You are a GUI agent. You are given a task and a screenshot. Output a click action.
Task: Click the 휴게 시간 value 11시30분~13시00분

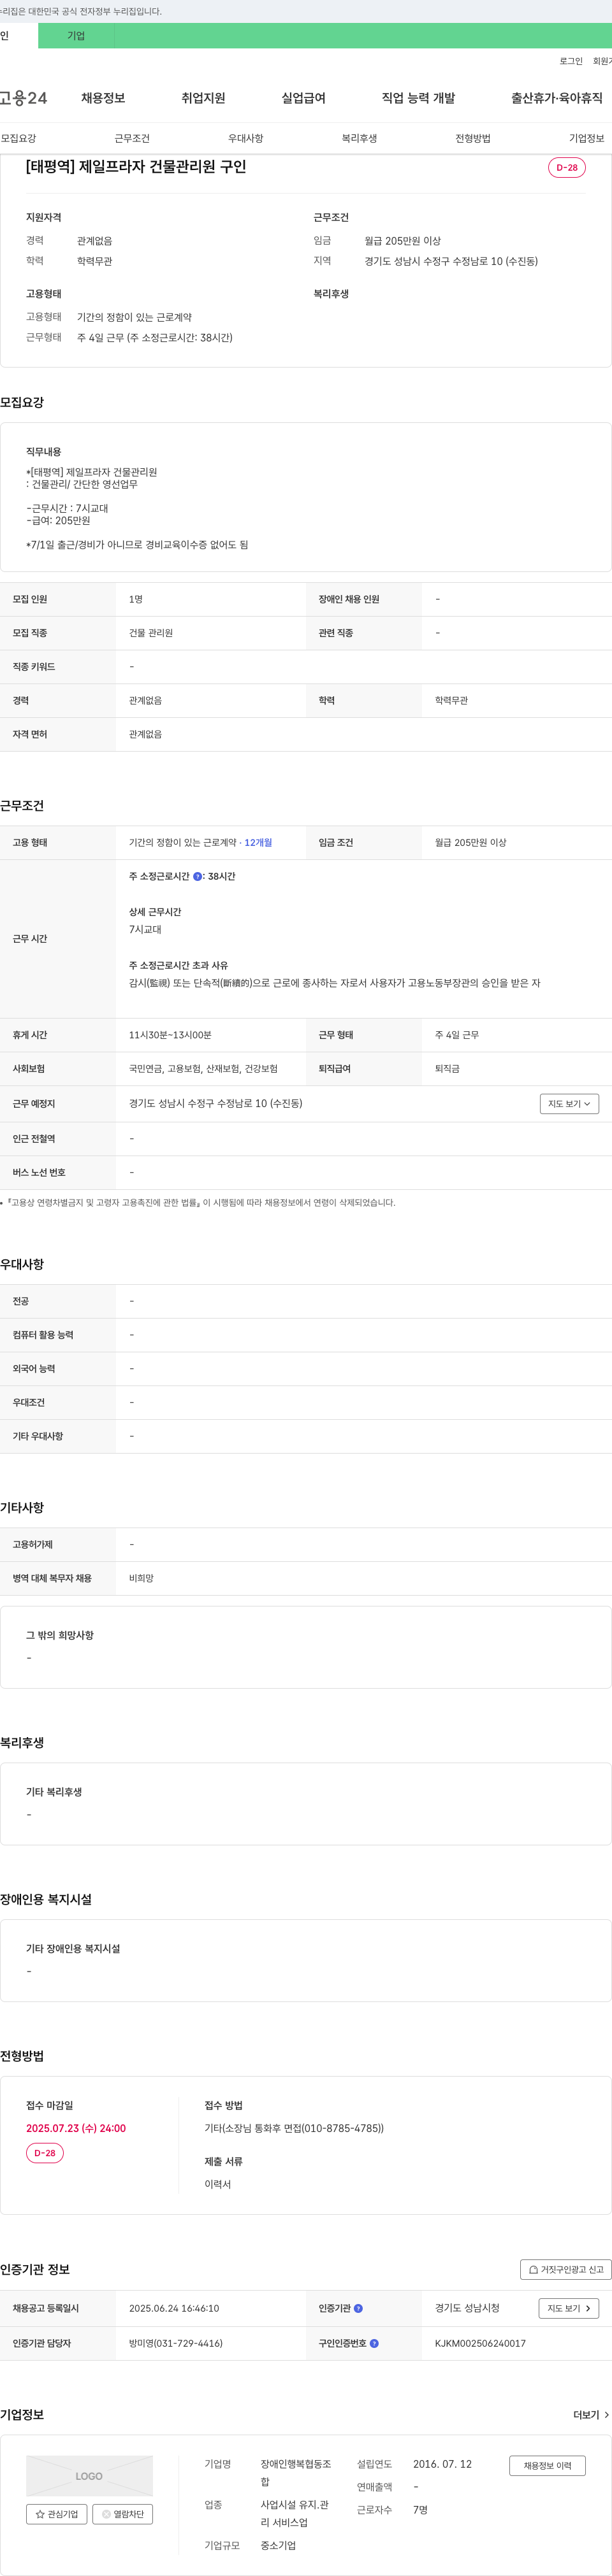170,1035
